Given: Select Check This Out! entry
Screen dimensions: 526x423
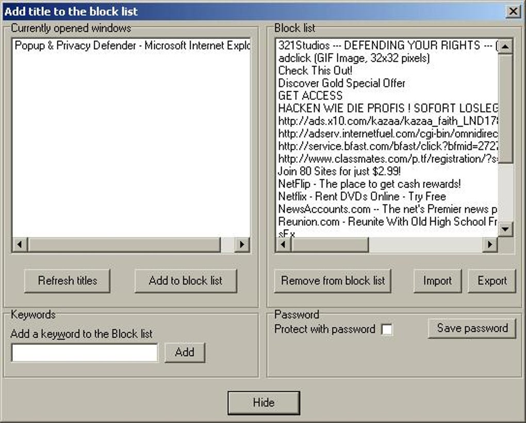Looking at the screenshot, I should coord(387,71).
